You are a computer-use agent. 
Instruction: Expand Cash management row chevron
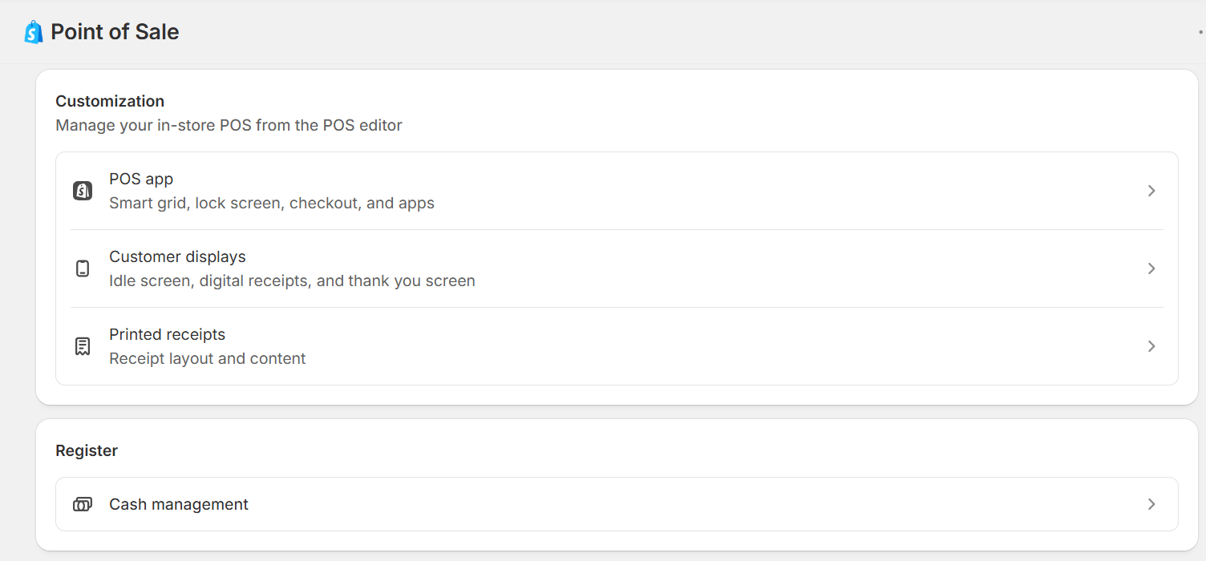click(x=1151, y=504)
